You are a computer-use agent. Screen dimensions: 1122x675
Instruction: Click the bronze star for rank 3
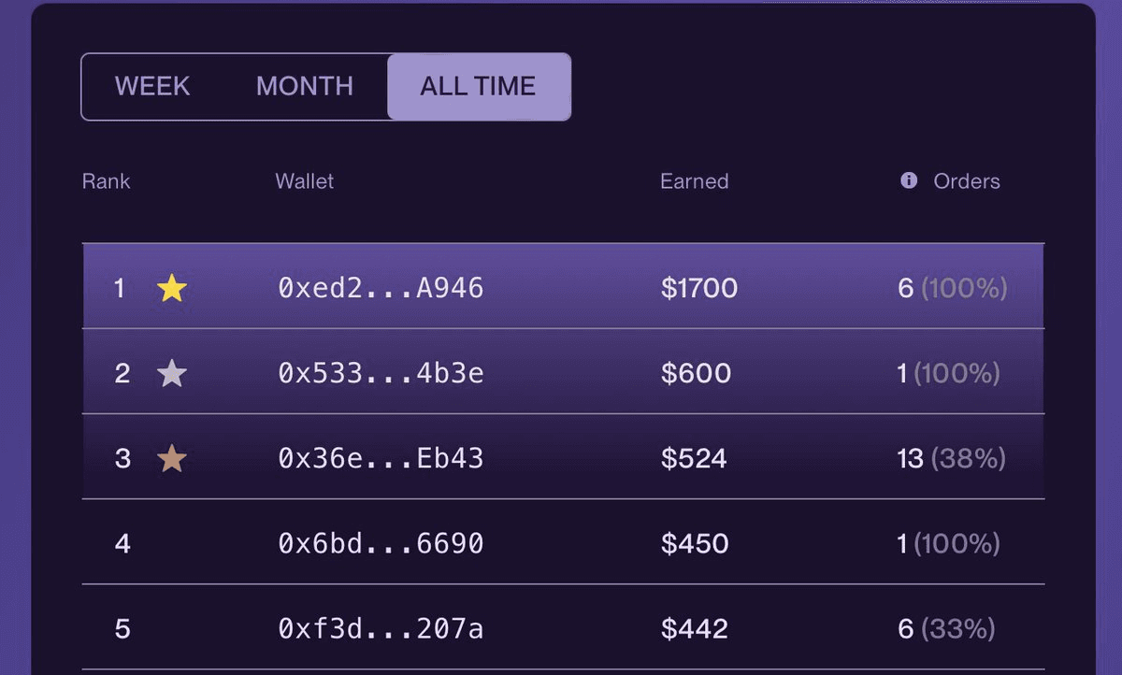click(x=172, y=459)
